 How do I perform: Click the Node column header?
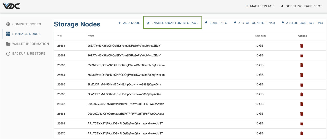pyautogui.click(x=90, y=36)
